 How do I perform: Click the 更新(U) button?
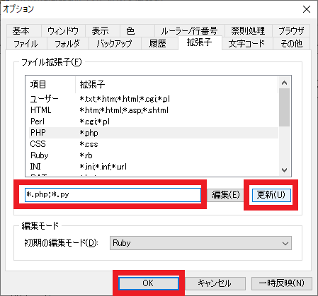(x=271, y=195)
